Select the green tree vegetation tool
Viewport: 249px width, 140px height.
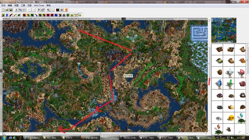[x=19, y=15]
